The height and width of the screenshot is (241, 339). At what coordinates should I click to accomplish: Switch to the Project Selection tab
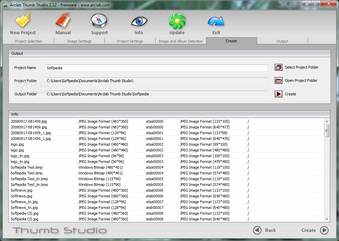pos(28,41)
